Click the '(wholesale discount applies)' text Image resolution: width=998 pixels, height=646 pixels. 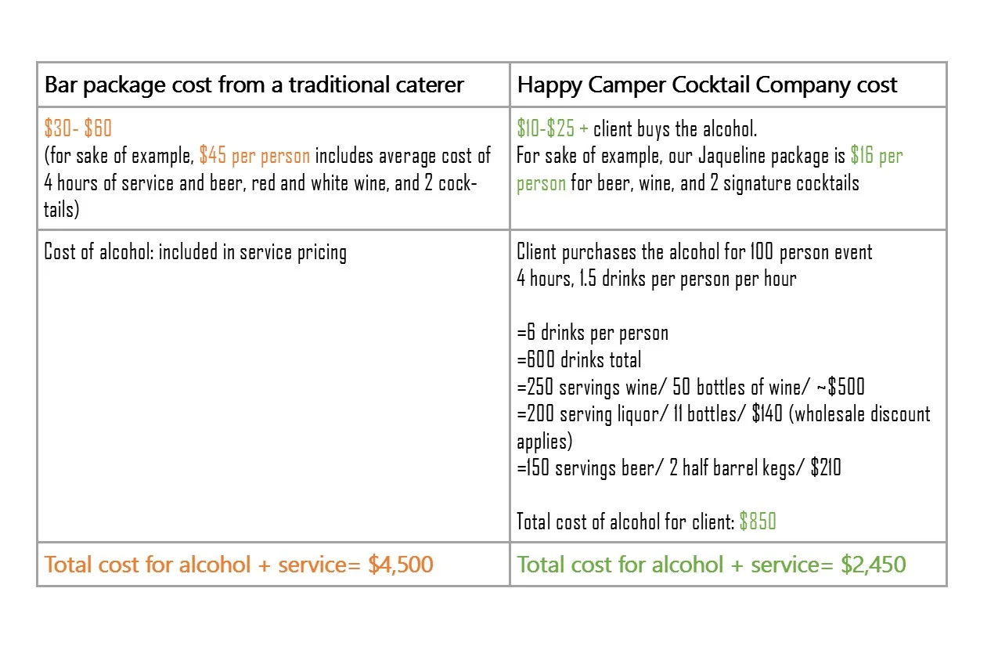coord(724,428)
